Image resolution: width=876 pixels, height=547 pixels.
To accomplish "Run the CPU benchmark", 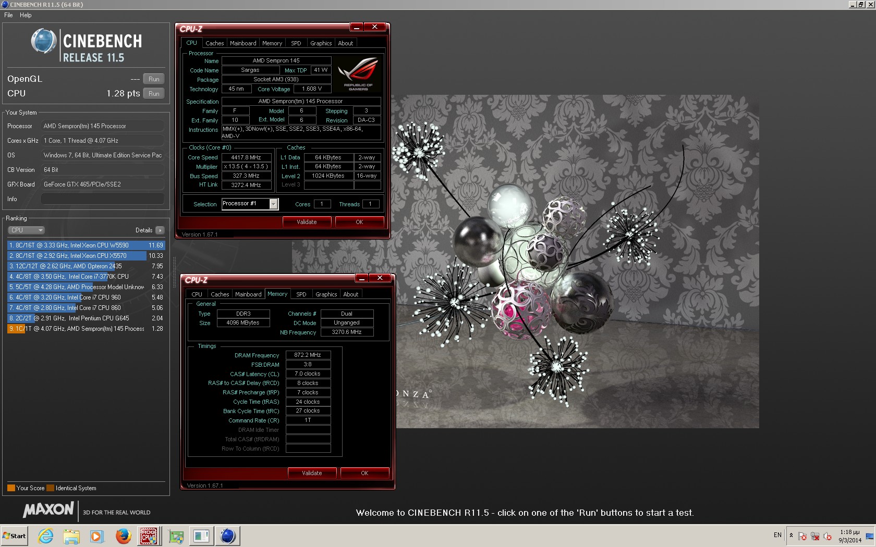I will point(154,94).
